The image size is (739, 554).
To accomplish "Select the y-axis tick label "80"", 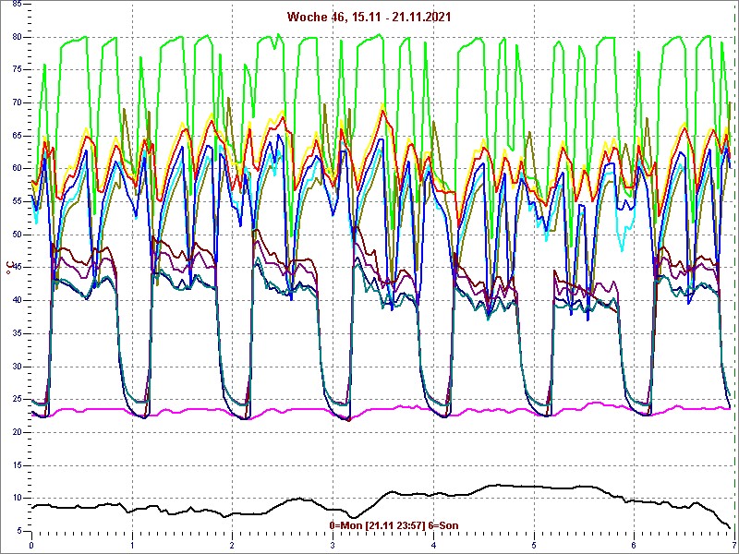I will click(x=16, y=37).
